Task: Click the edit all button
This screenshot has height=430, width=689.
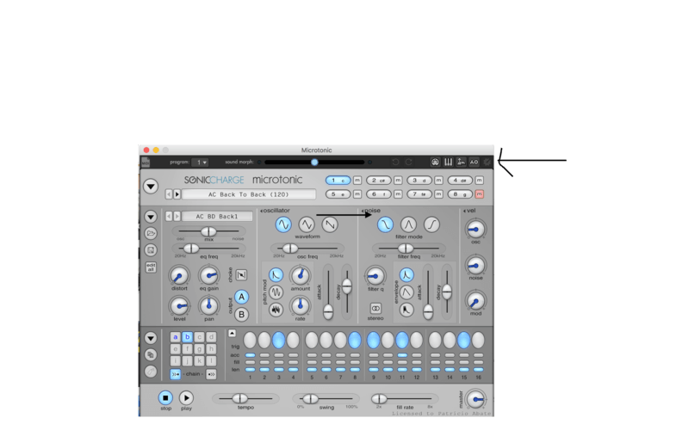Action: click(x=151, y=267)
